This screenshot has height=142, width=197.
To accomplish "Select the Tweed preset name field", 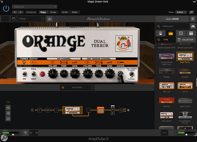I will [x=29, y=19].
